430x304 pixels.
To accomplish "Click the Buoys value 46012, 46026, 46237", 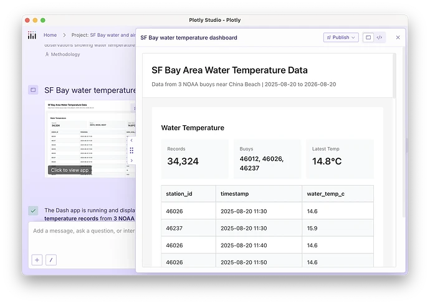I will pos(262,163).
